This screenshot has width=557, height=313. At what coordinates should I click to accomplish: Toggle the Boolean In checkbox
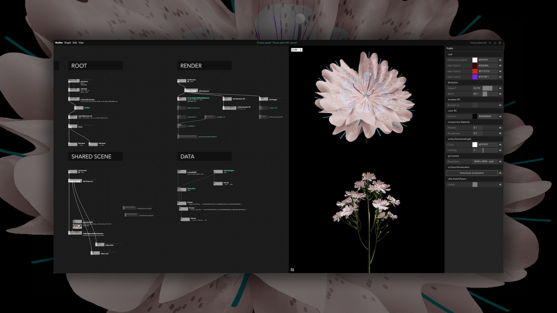[x=475, y=105]
